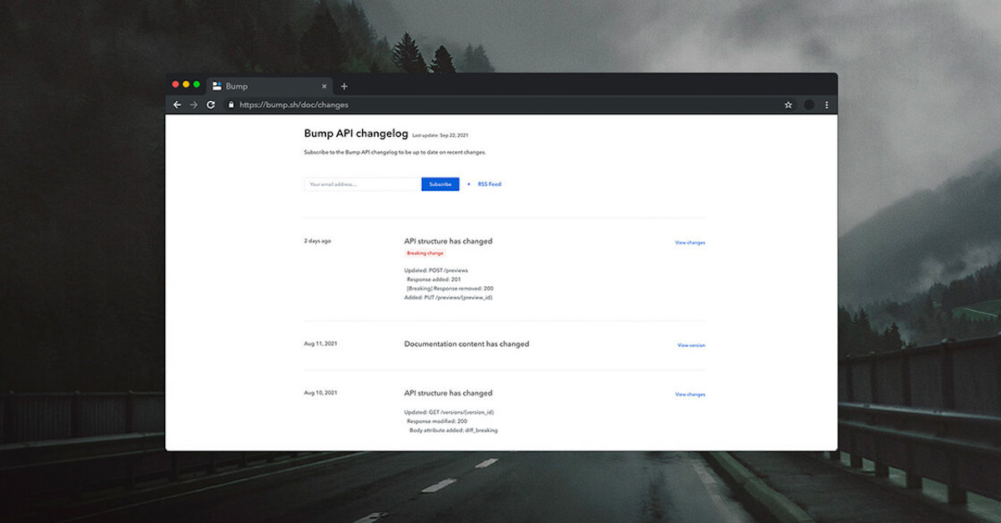
Task: Go back using the back arrow
Action: click(x=176, y=104)
